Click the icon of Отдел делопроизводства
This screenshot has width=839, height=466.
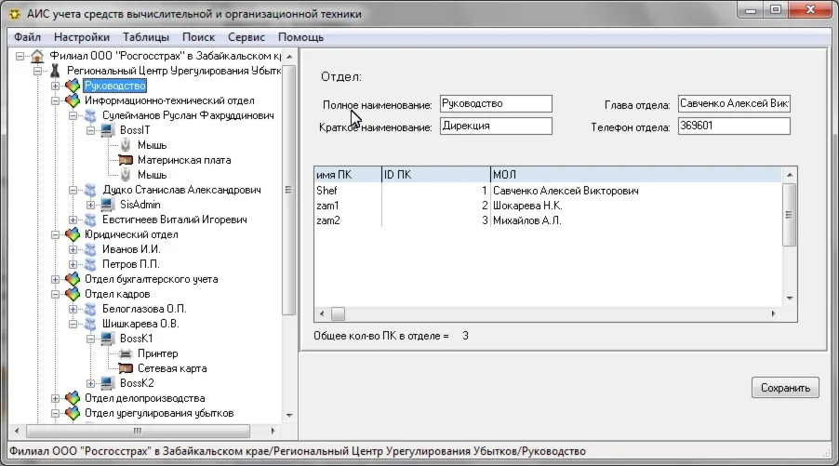point(73,398)
